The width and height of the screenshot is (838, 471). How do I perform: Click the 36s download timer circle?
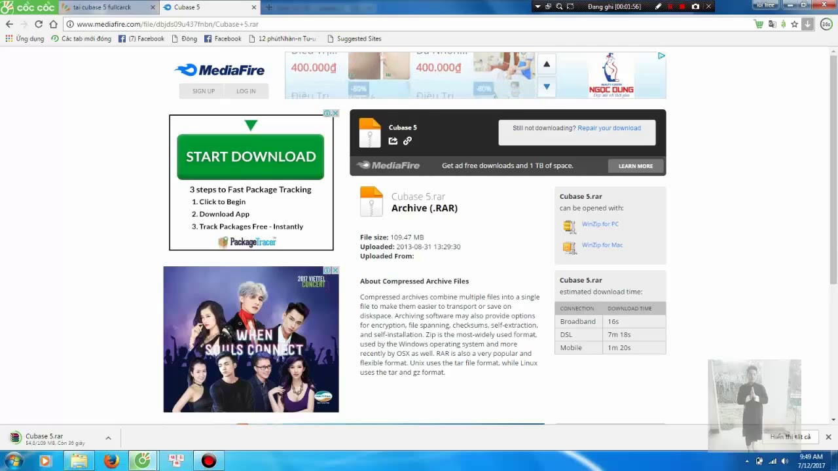tap(826, 24)
